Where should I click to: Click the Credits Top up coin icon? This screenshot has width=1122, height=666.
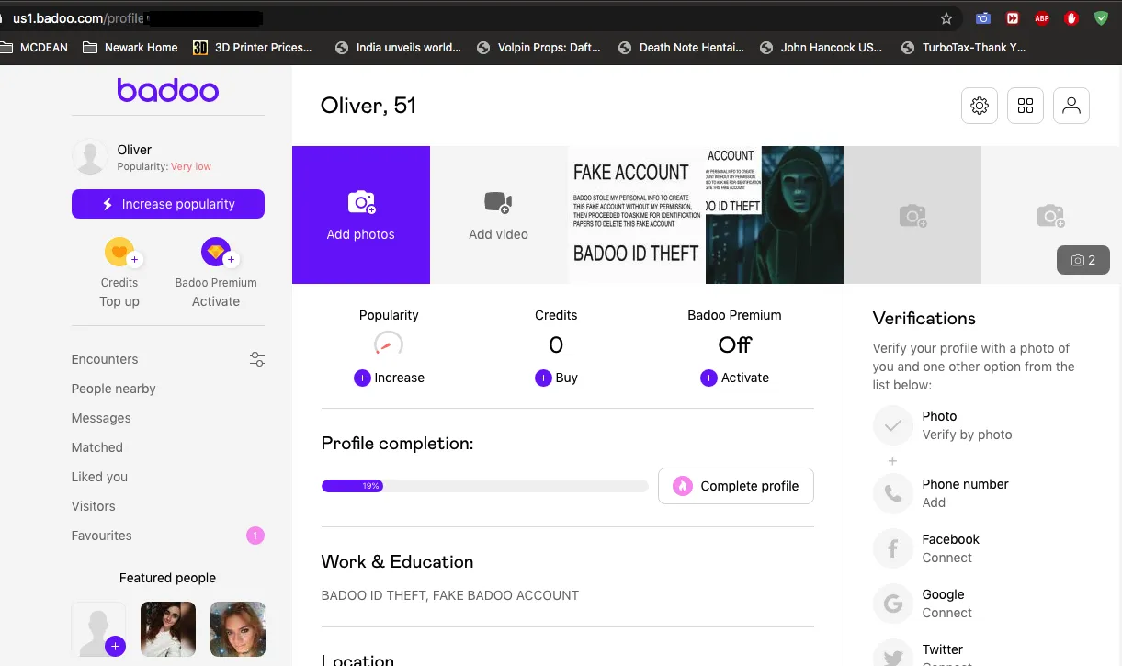(119, 252)
